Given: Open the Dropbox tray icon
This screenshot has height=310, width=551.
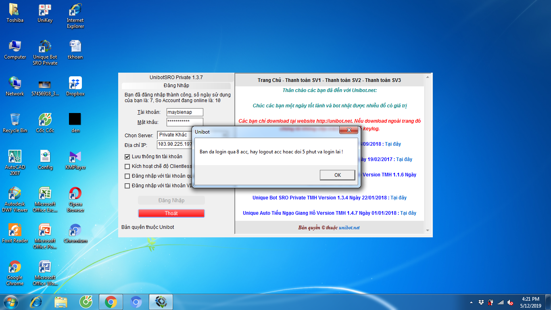Looking at the screenshot, I should (481, 302).
